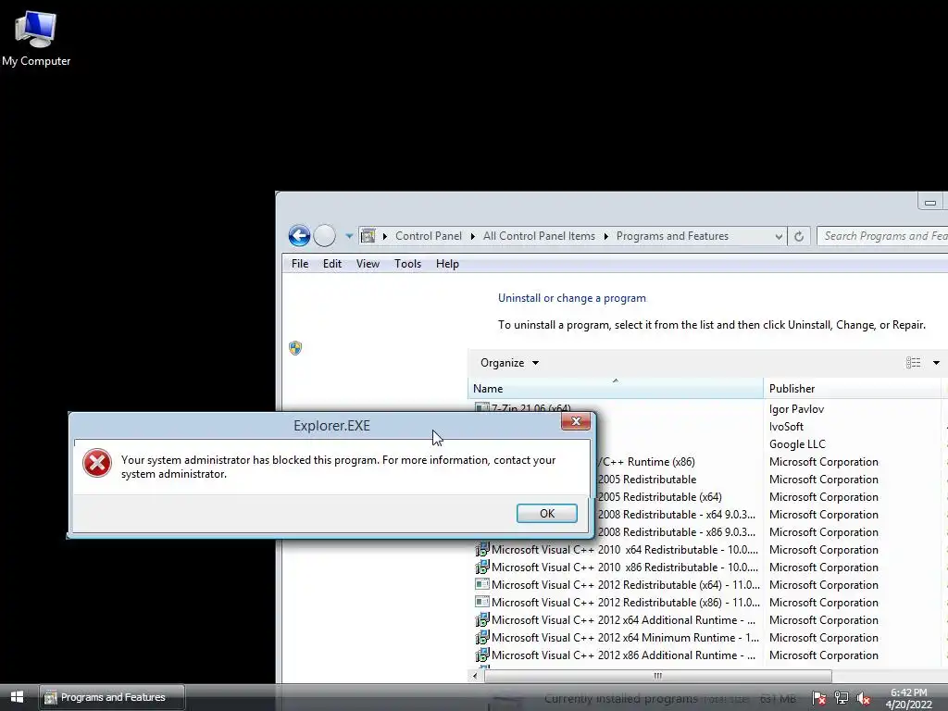Click the Control Panel icon in address bar

[x=368, y=236]
